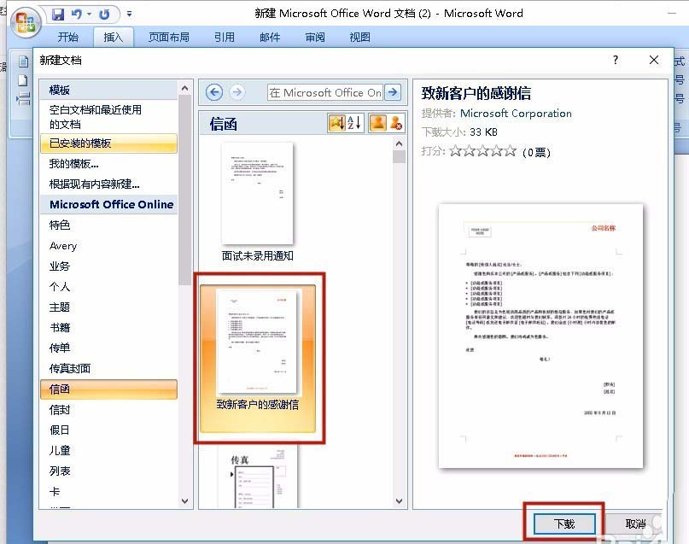The height and width of the screenshot is (544, 689).
Task: Click the Microsoft Corporation provider text
Action: pos(516,114)
